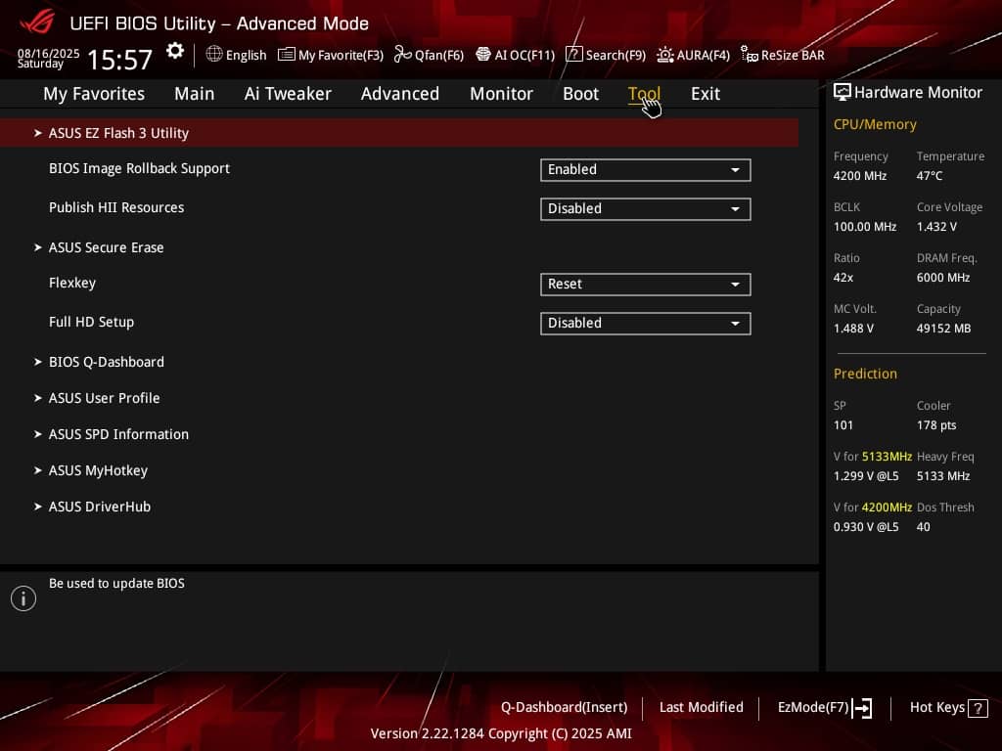Open the Ai Tweaker tab
The width and height of the screenshot is (1002, 751).
tap(288, 94)
